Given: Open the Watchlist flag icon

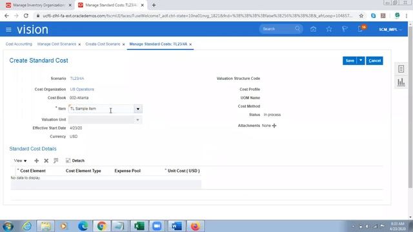Looking at the screenshot, I should coord(345,29).
